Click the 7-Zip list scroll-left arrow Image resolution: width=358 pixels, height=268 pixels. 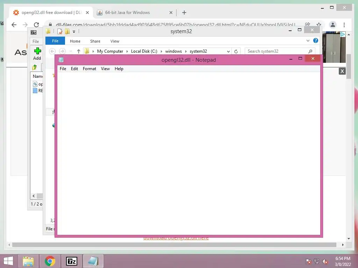coord(34,196)
